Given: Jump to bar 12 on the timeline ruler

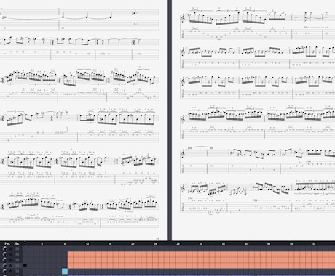Looking at the screenshot, I should coord(87,244).
